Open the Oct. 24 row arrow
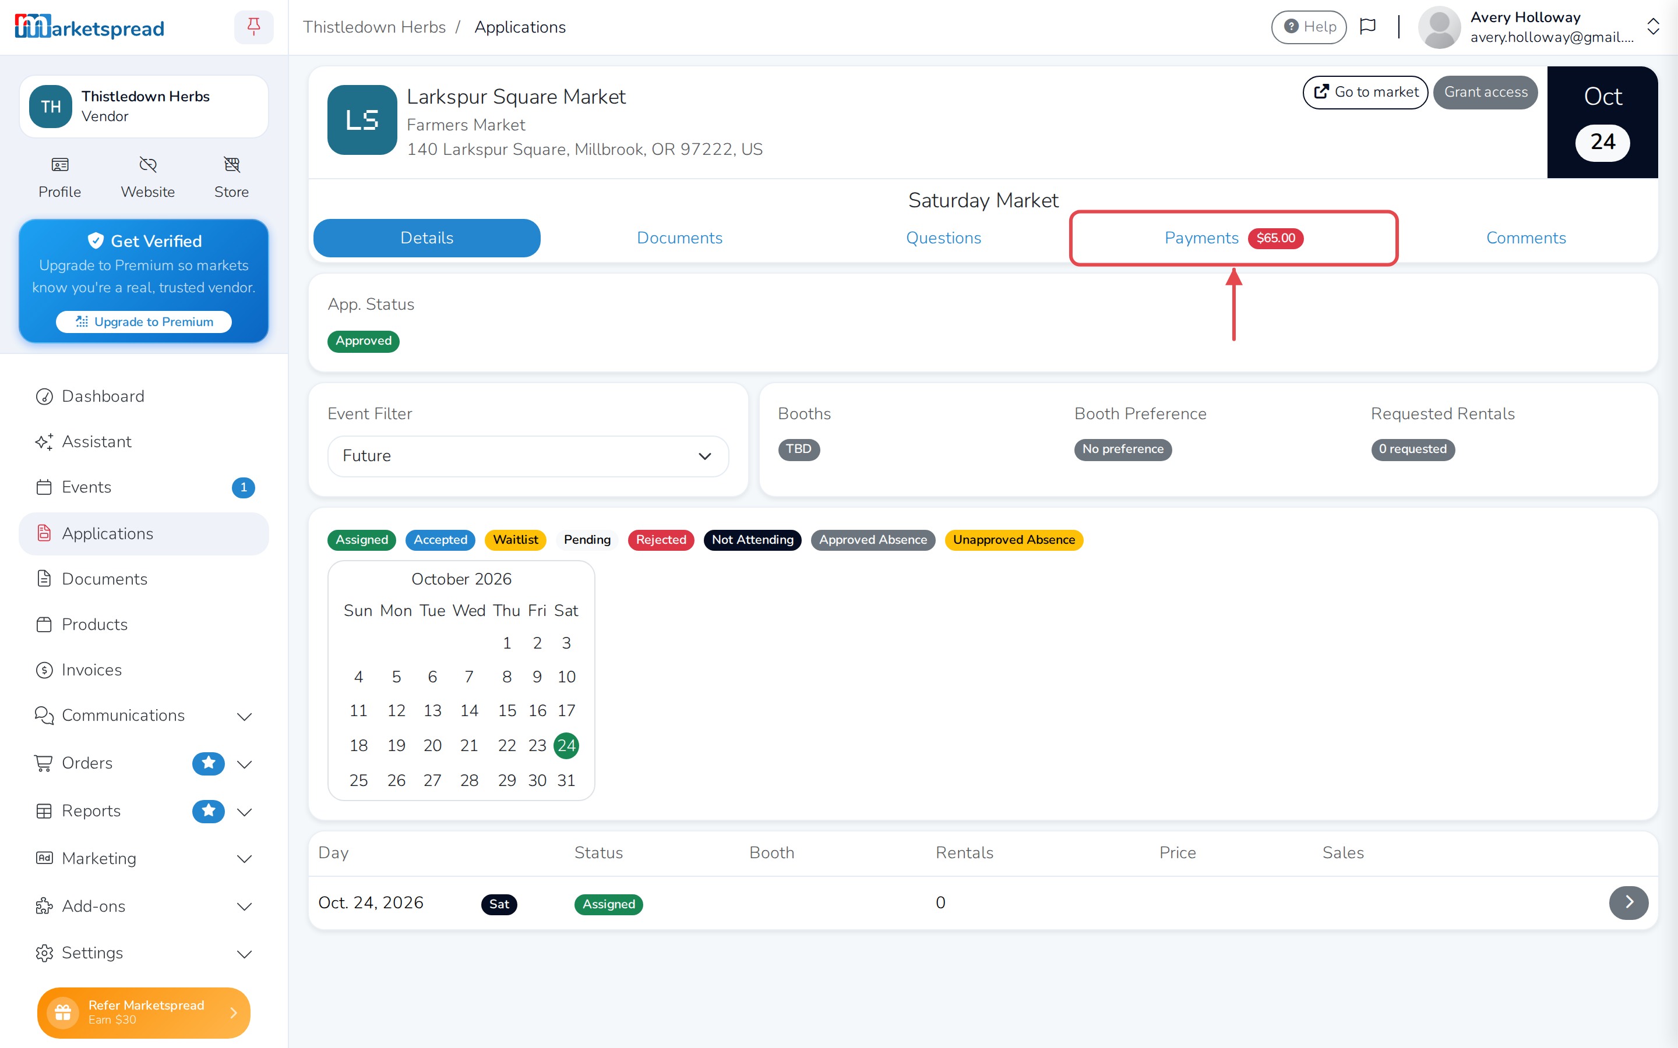This screenshot has width=1678, height=1048. (1628, 902)
